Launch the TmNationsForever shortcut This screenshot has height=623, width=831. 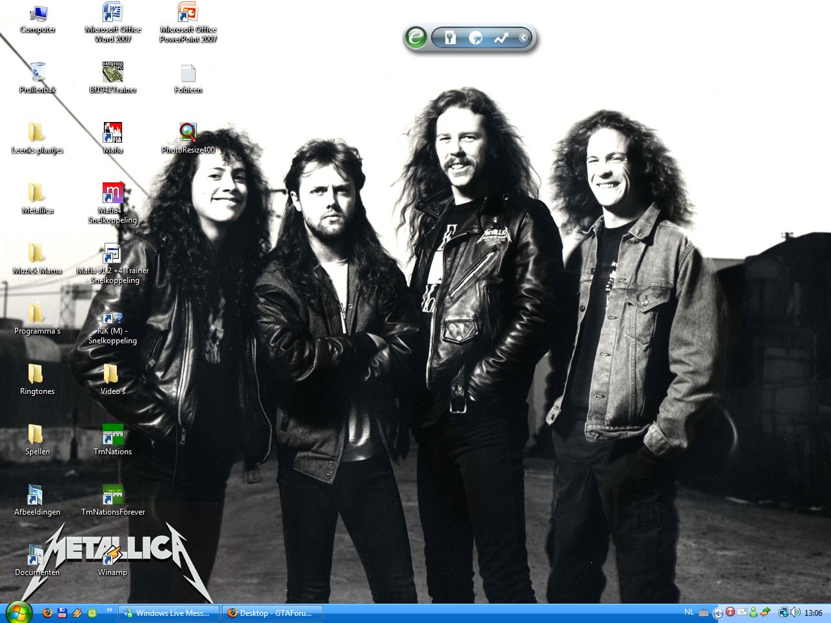(113, 501)
